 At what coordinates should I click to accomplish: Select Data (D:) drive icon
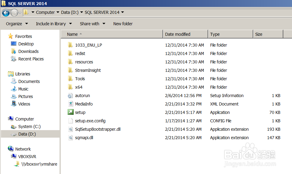click(x=14, y=134)
